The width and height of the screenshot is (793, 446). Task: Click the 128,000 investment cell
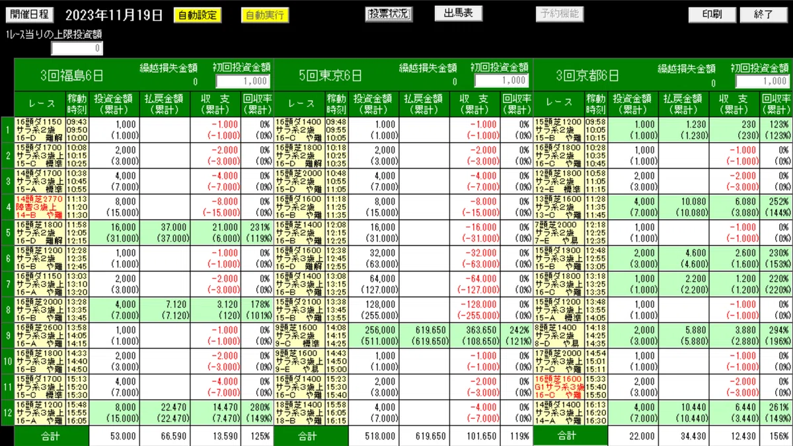[x=374, y=310]
